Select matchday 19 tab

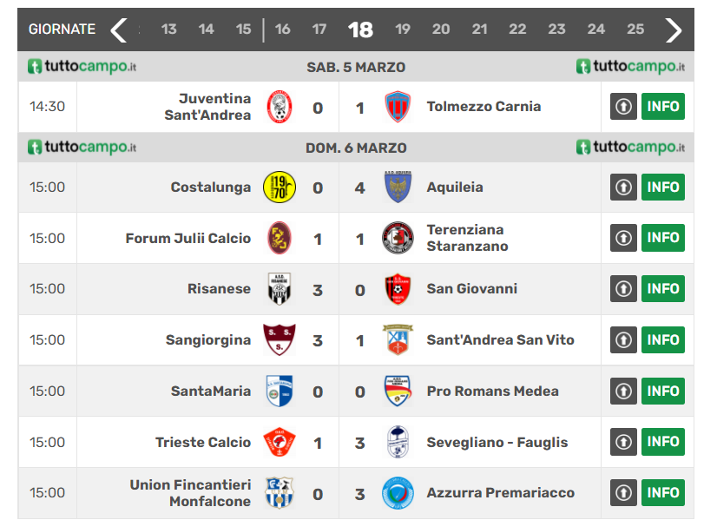[x=403, y=30]
